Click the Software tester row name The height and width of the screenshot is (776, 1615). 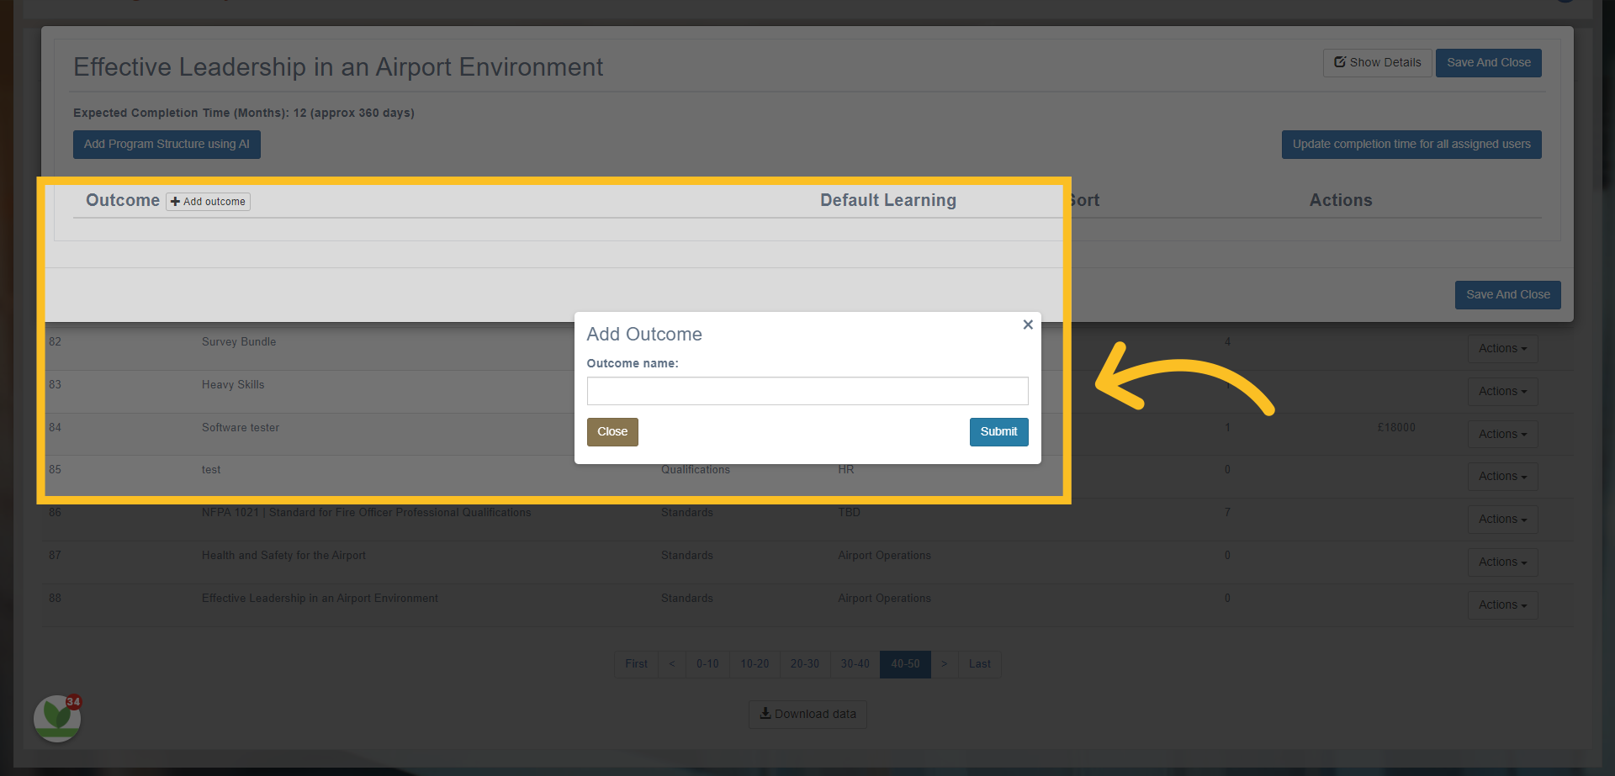[241, 428]
